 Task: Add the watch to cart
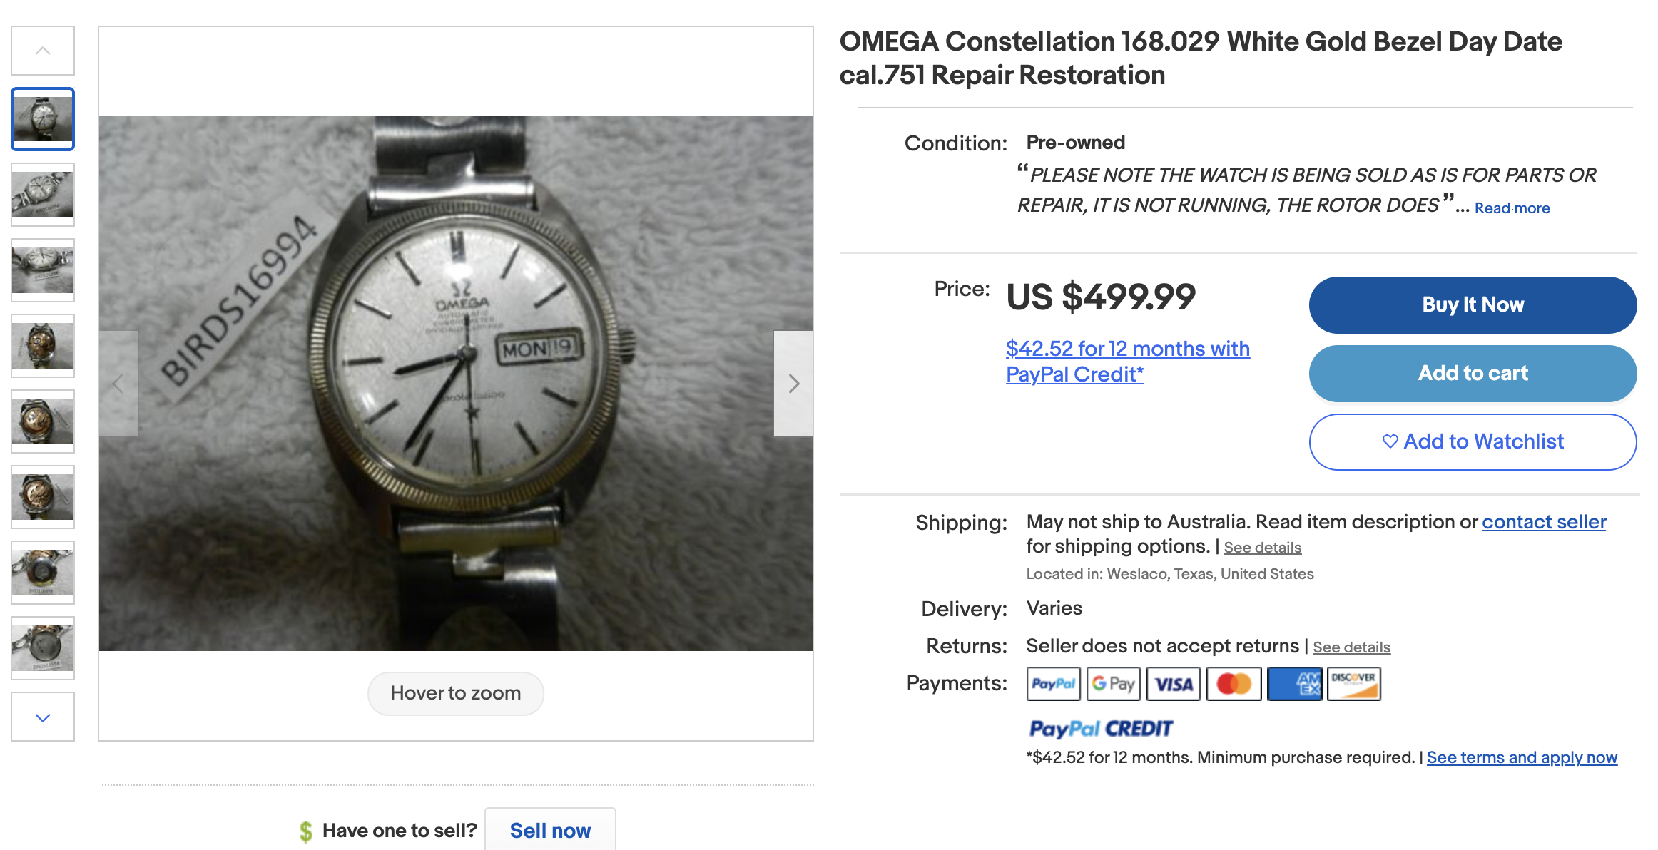coord(1473,373)
